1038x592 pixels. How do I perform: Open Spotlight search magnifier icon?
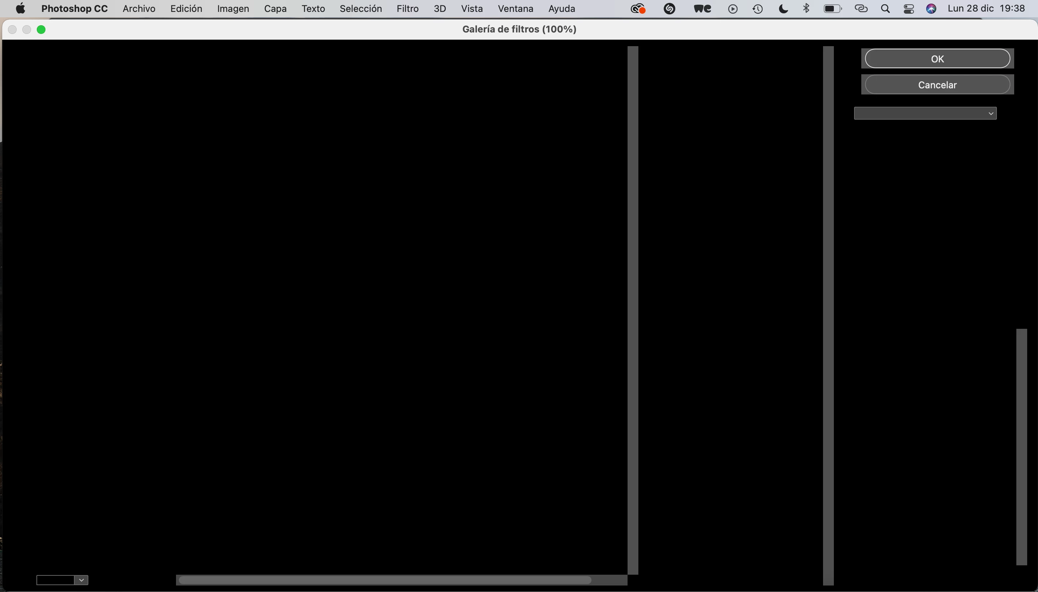[885, 9]
